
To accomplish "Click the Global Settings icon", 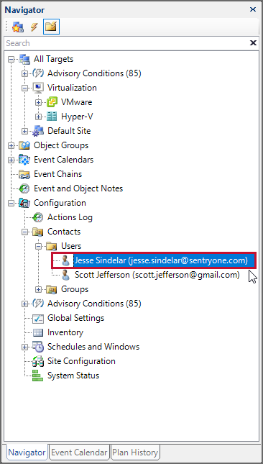I will (38, 319).
